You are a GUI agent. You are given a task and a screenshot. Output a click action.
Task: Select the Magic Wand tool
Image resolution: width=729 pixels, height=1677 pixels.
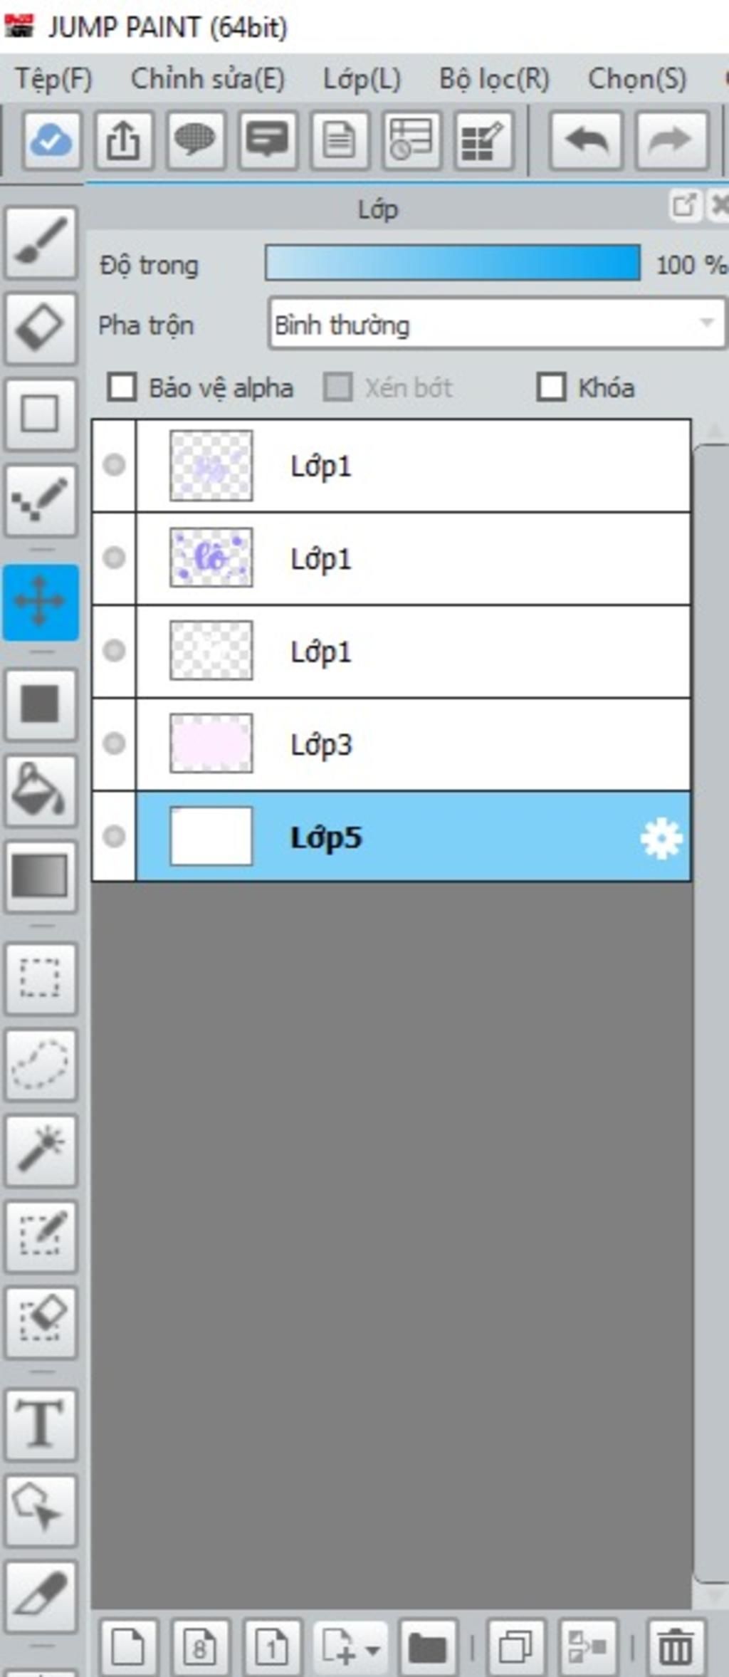(x=41, y=1150)
